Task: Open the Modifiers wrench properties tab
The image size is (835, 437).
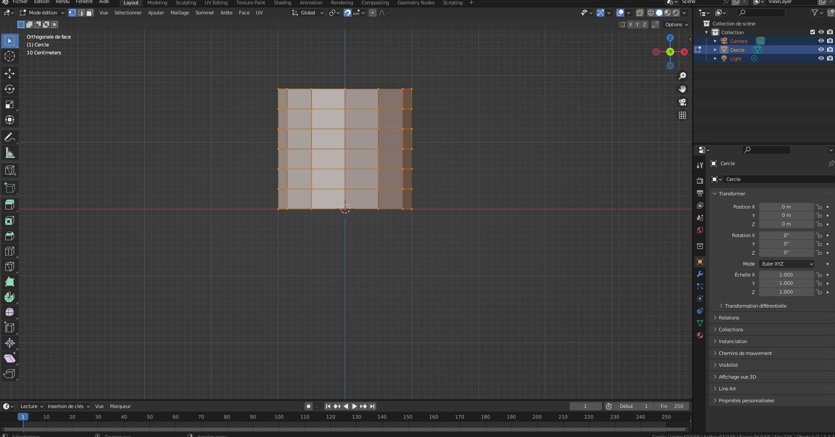Action: [700, 274]
